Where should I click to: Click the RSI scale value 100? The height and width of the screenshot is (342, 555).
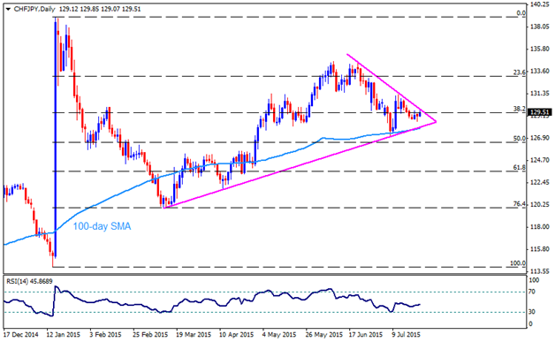coord(534,281)
